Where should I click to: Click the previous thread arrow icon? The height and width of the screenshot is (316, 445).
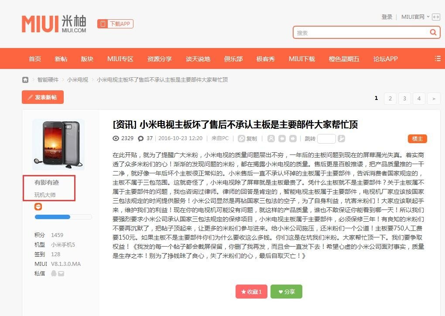tap(282, 138)
